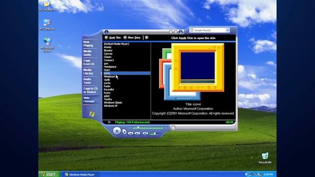This screenshot has width=315, height=177.
Task: Open the Media Library tab
Action: click(x=89, y=72)
